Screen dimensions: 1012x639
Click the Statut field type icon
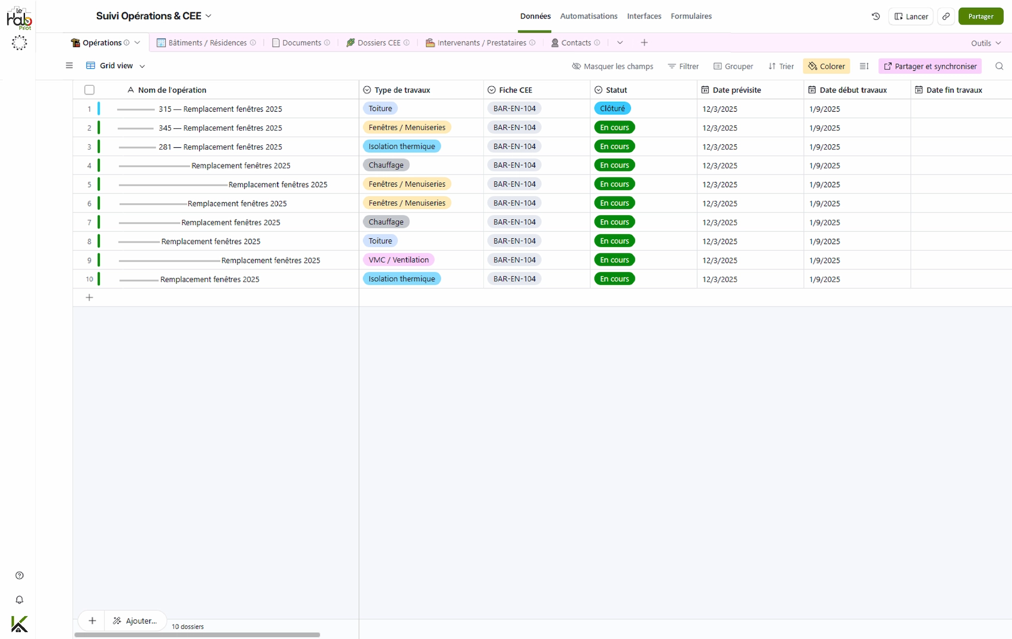coord(598,90)
